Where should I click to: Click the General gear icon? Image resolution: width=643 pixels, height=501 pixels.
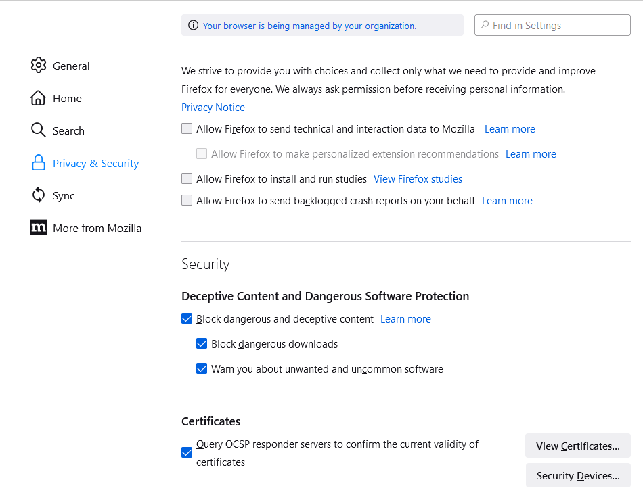click(39, 66)
